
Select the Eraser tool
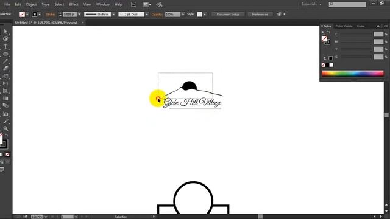tap(5, 69)
